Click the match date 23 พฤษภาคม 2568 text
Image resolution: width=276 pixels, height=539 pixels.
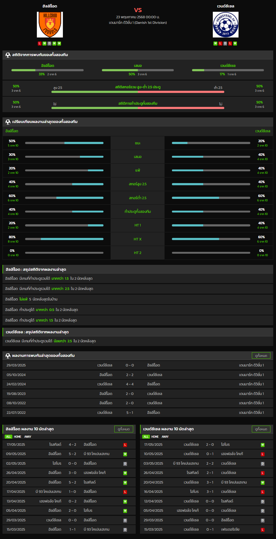(138, 17)
